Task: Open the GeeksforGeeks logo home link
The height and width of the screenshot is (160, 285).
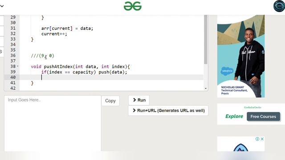Action: (133, 6)
